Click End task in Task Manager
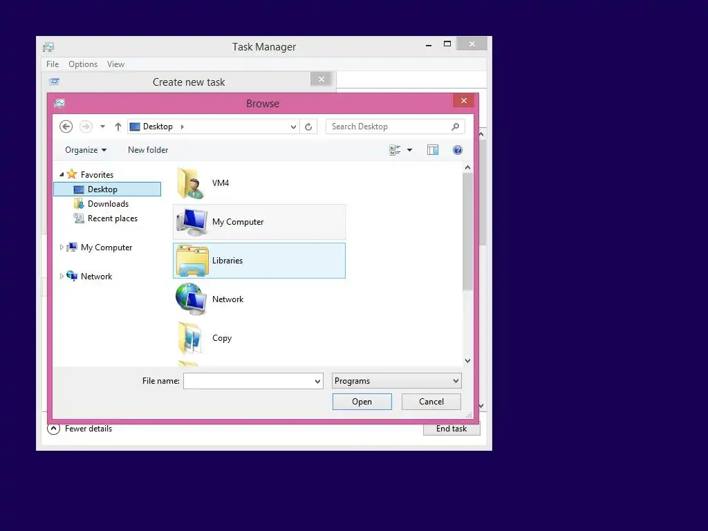Viewport: 708px width, 531px height. [451, 429]
